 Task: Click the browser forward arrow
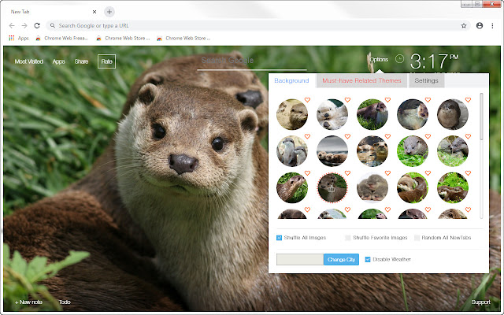click(x=24, y=25)
